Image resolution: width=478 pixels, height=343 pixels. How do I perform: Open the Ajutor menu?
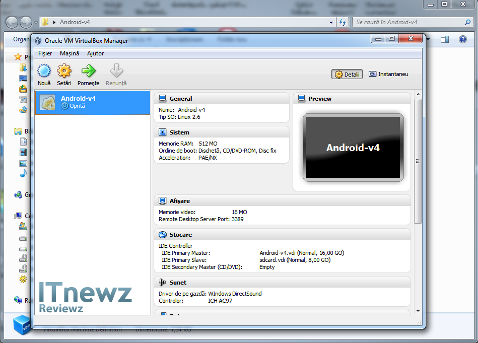(96, 53)
